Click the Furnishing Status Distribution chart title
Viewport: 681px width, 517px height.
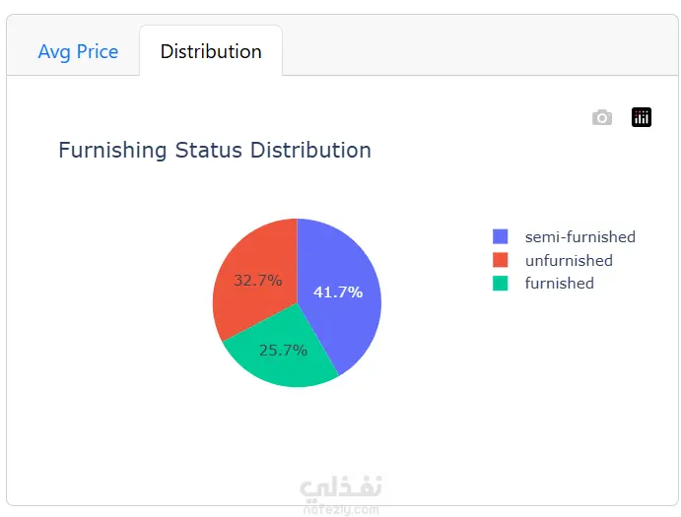click(x=215, y=151)
